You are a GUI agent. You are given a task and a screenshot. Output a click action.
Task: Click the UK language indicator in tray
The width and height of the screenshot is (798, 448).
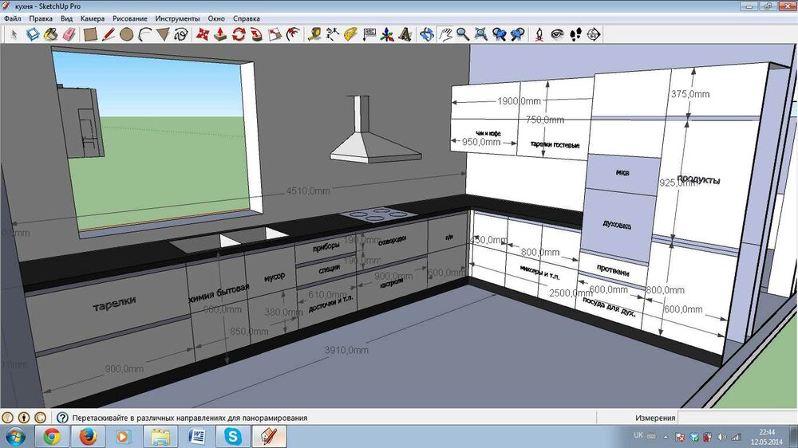[638, 435]
